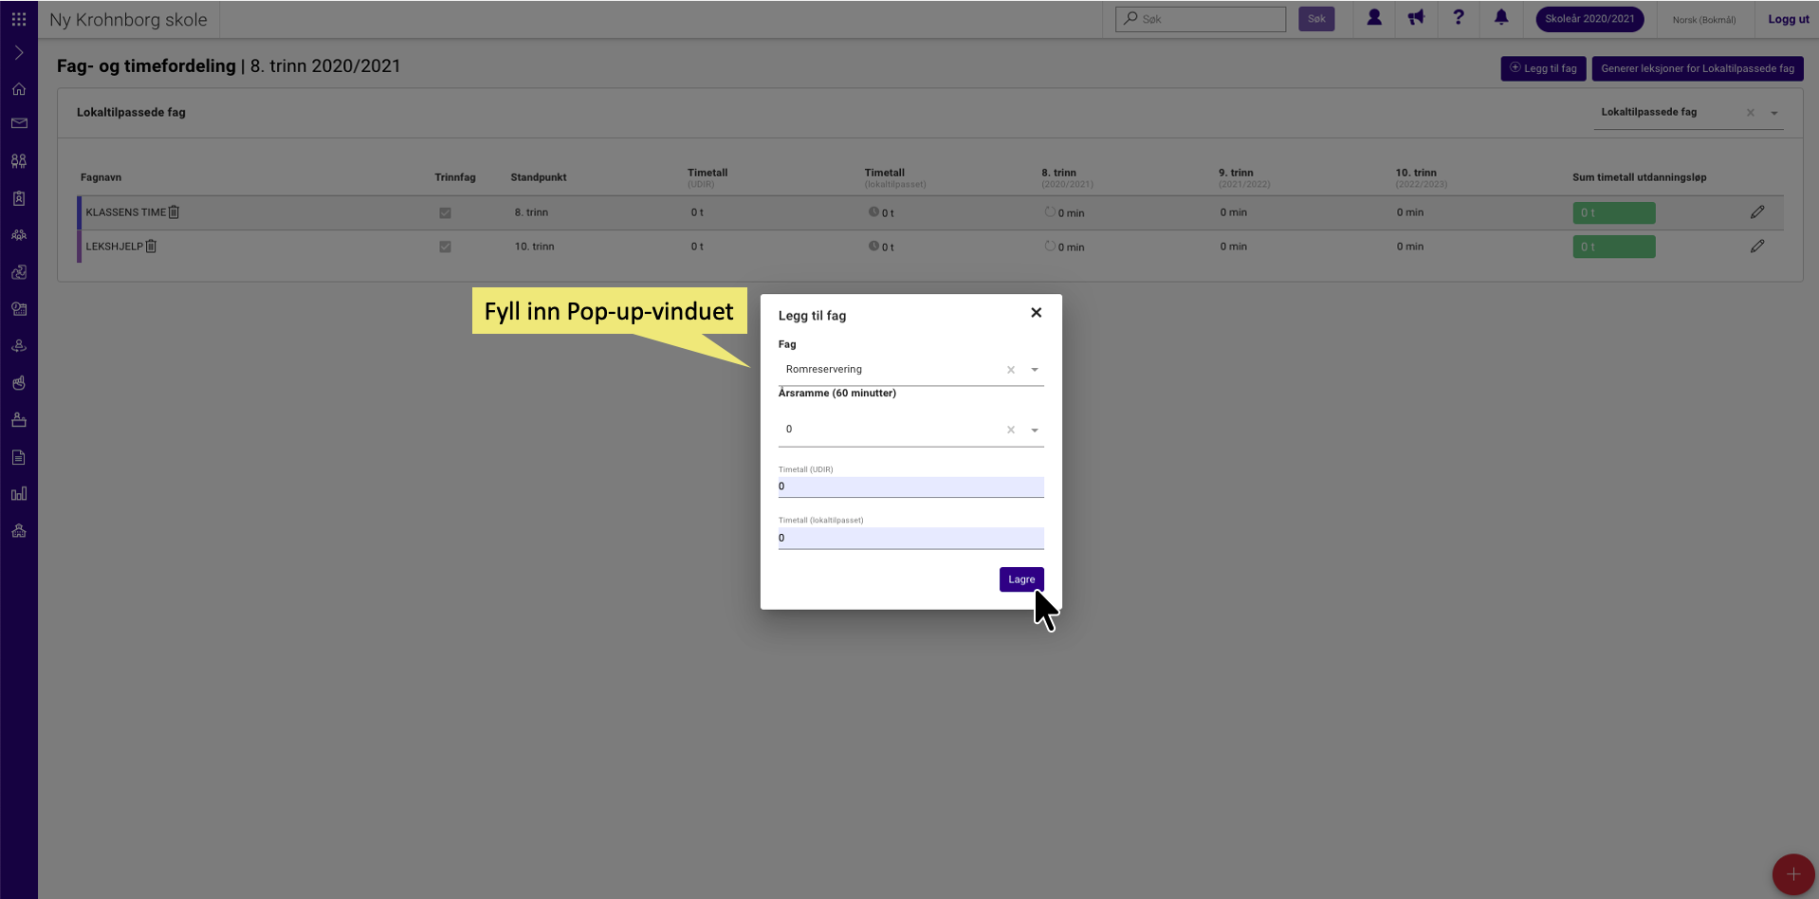
Task: Open the person-with-cycle icon in sidebar
Action: [19, 346]
